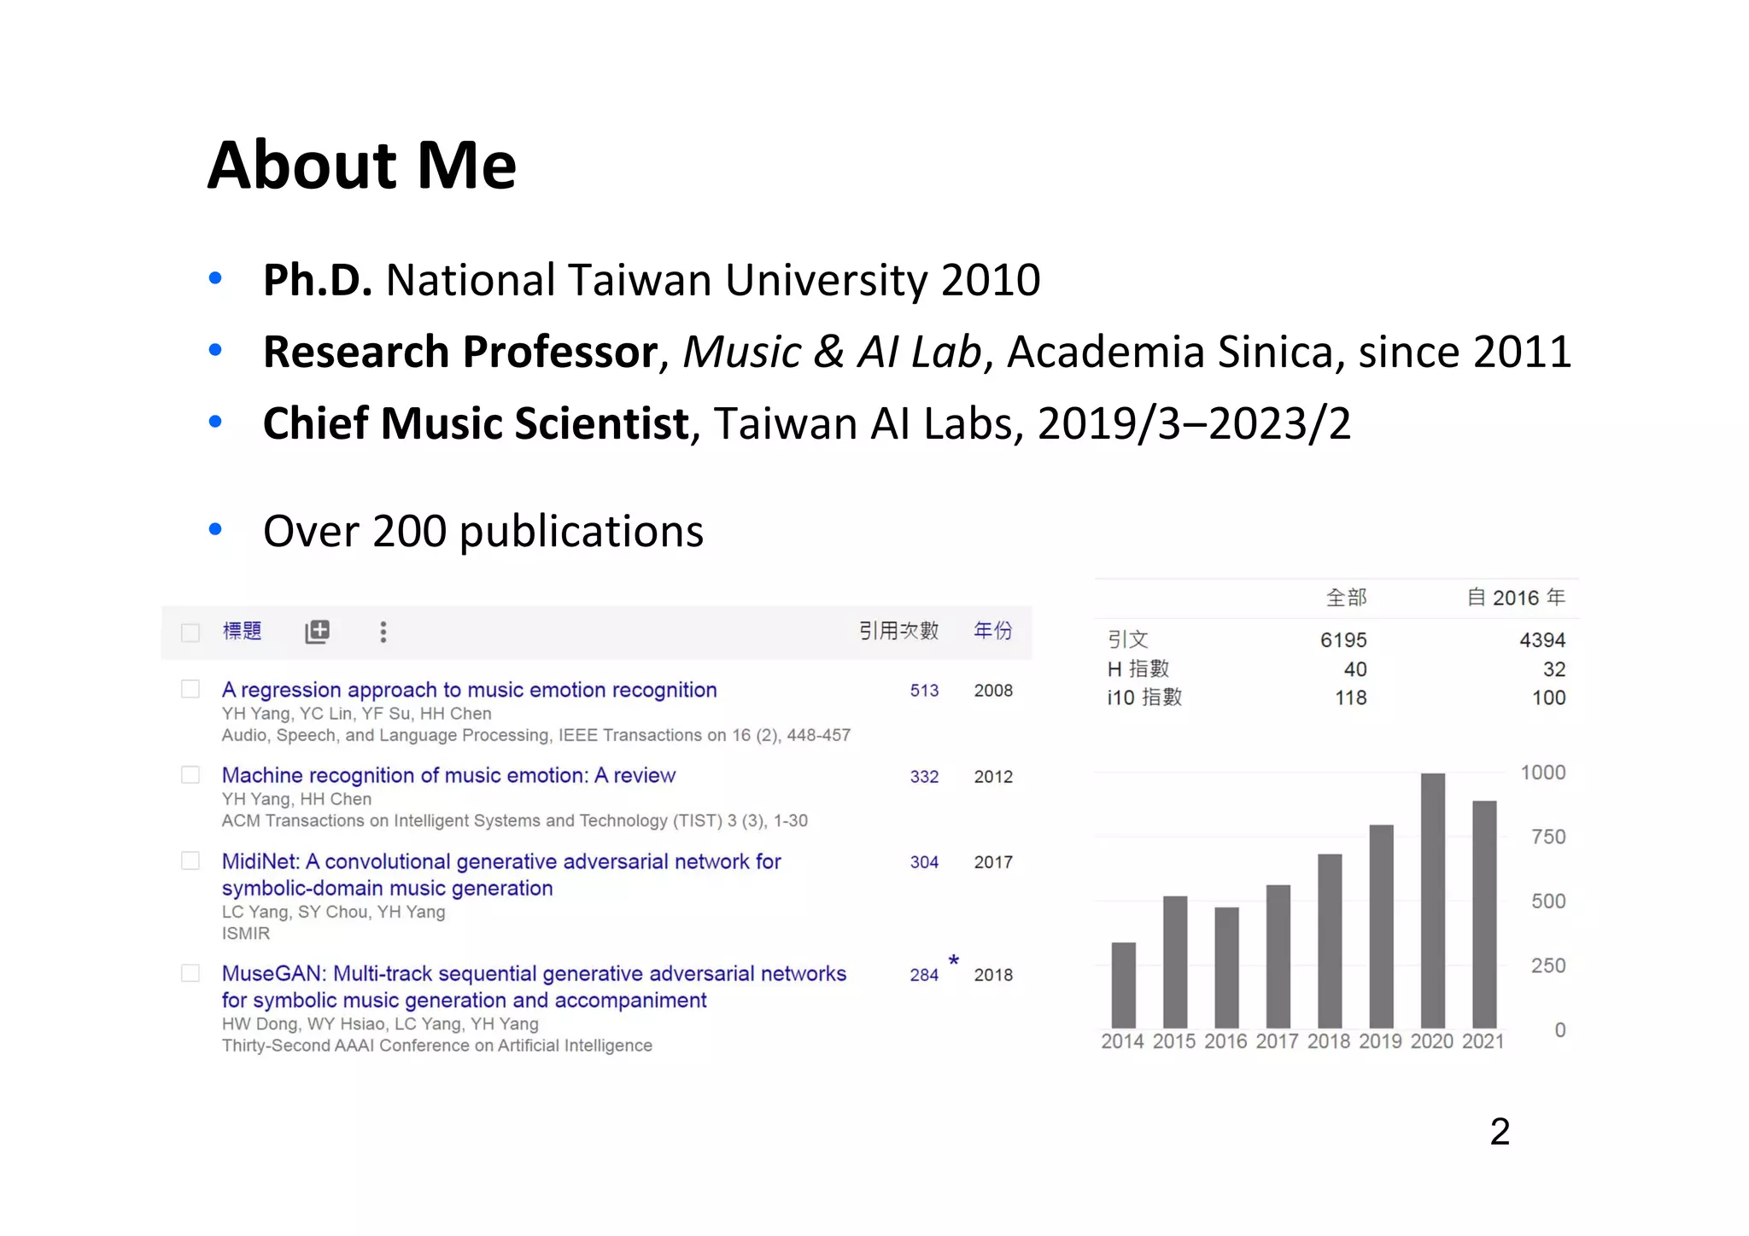Click the add-to-library plus icon
The width and height of the screenshot is (1749, 1236).
click(317, 632)
